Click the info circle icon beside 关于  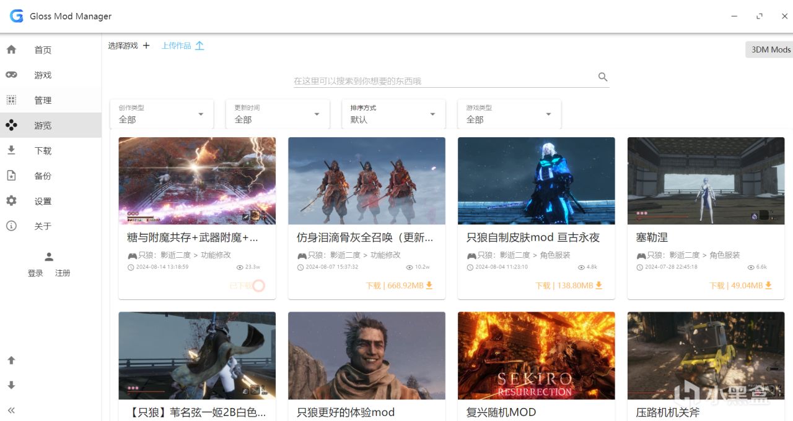pyautogui.click(x=11, y=226)
